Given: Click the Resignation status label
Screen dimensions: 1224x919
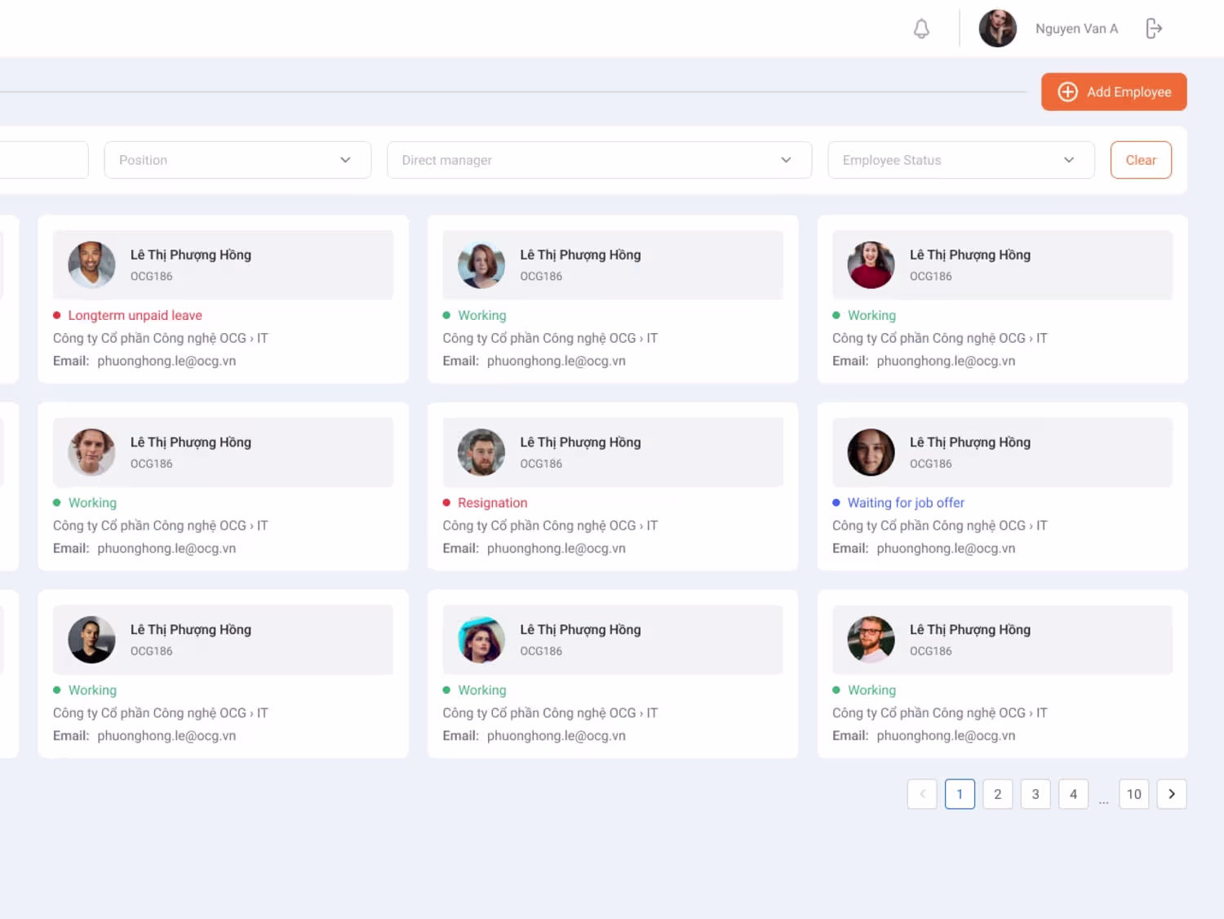Looking at the screenshot, I should 492,503.
